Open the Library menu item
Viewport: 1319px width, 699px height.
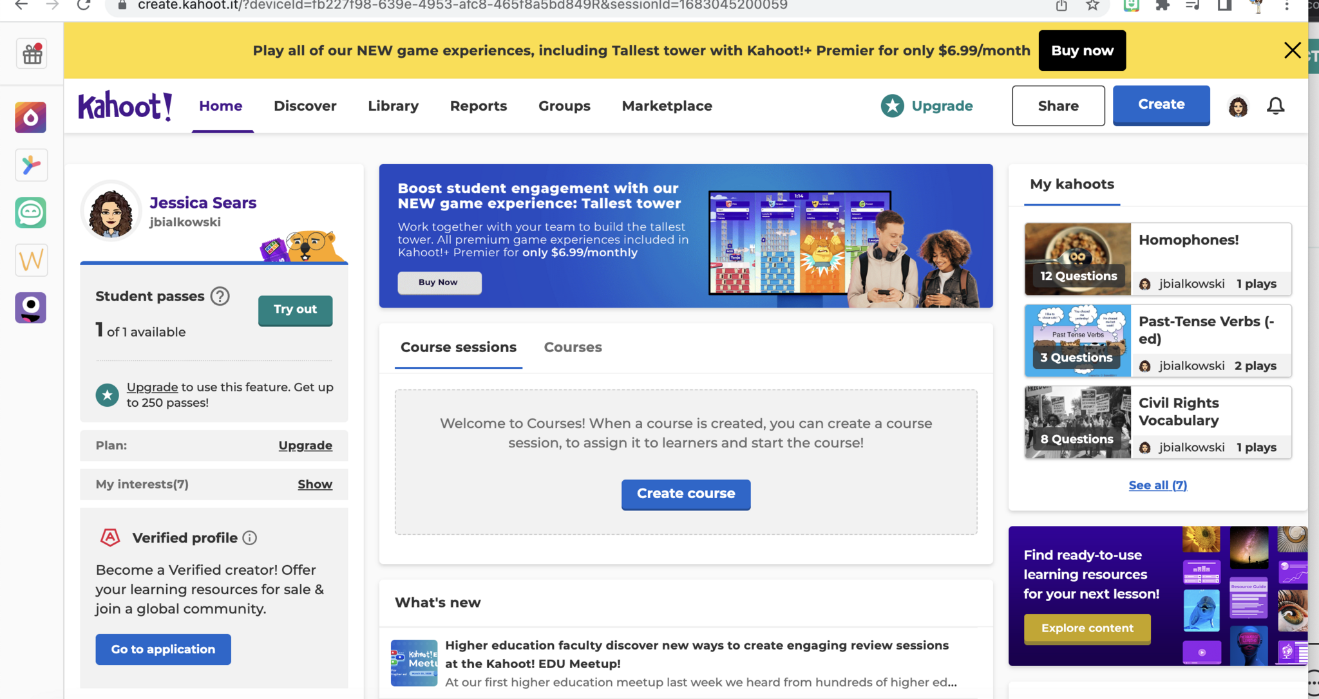click(x=393, y=106)
